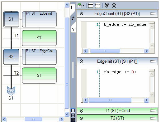
Task: Select the ST block of transition T2
Action: click(x=39, y=76)
